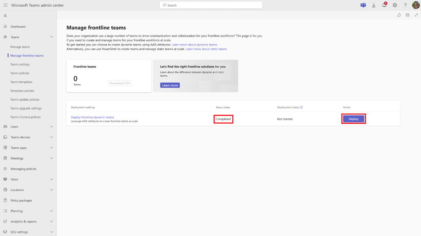Click the Analytics & reports chart icon

click(5, 222)
